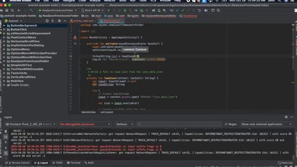
Task: Open the AVD Manager icon
Action: pyautogui.click(x=159, y=10)
